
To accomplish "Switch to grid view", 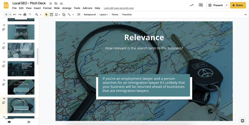I will (x=29, y=122).
